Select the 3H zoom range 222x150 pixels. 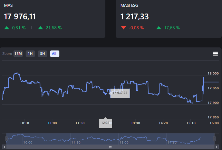42,54
